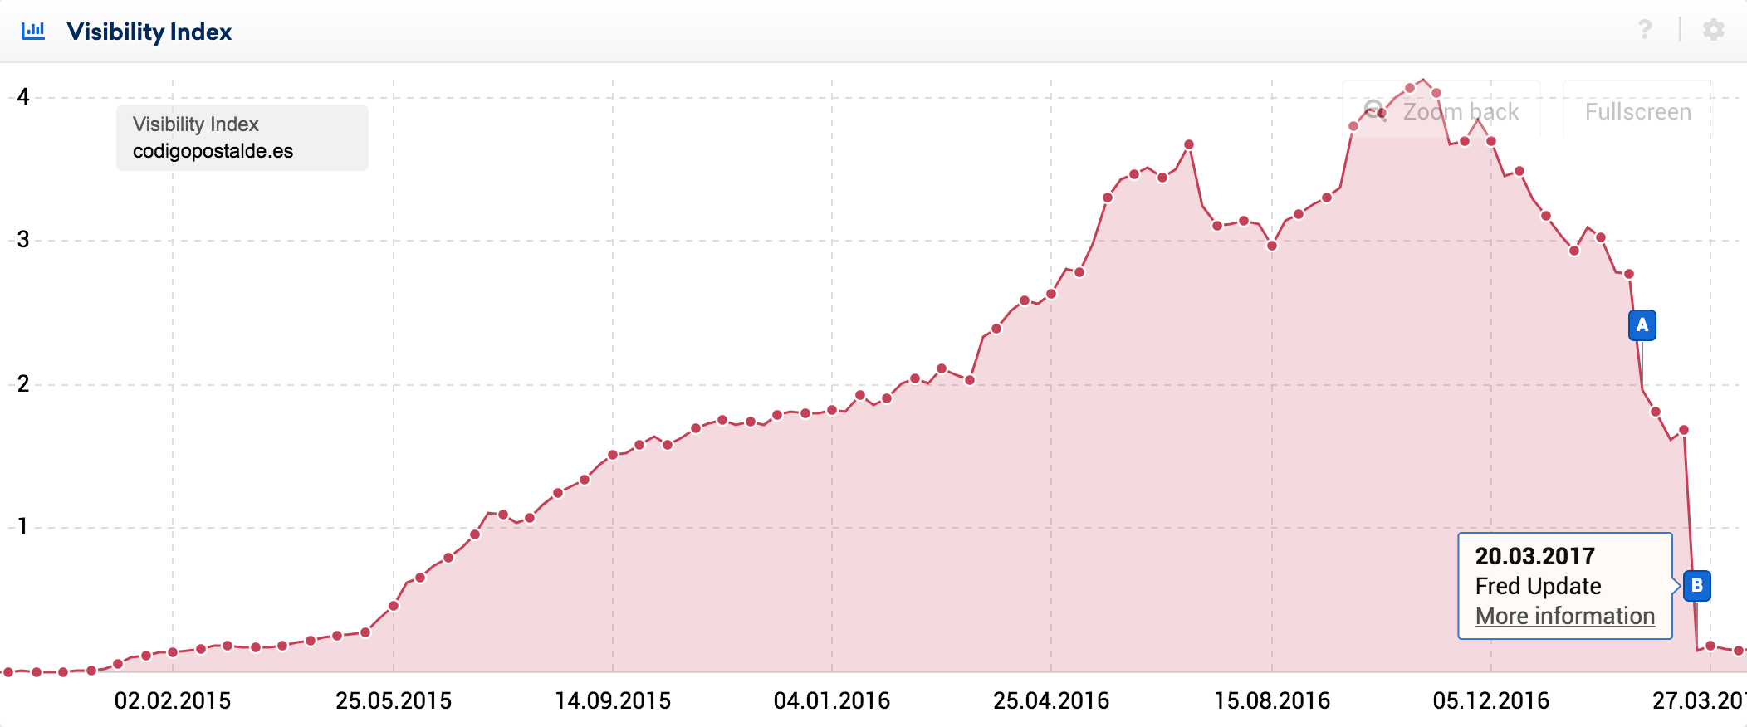Click the 20.03.2017 date in the tooltip

(x=1534, y=556)
